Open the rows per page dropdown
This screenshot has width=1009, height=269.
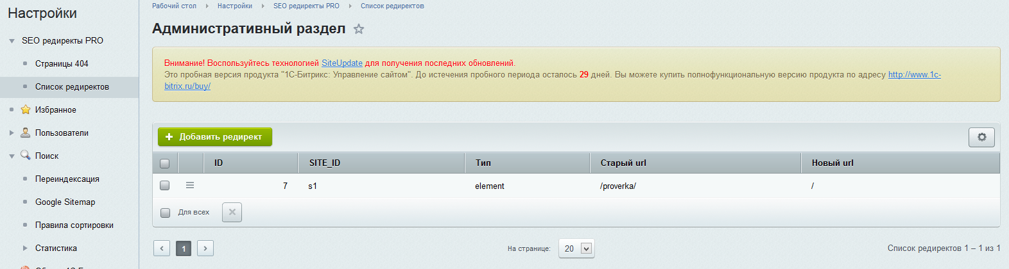(576, 249)
